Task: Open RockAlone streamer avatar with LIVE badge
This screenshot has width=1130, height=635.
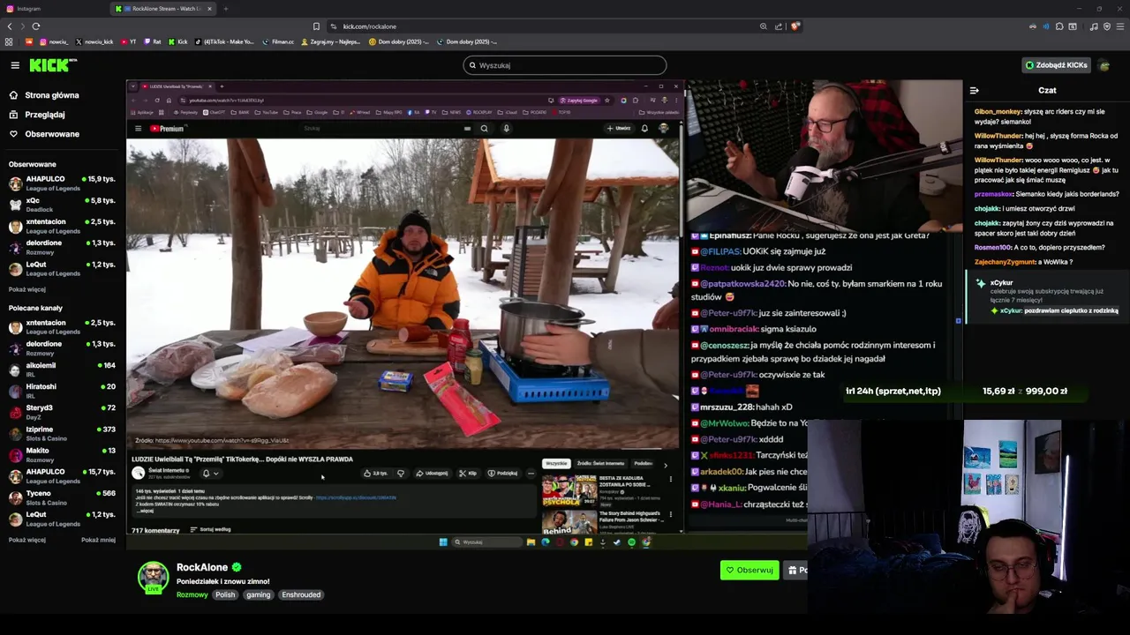Action: tap(153, 578)
